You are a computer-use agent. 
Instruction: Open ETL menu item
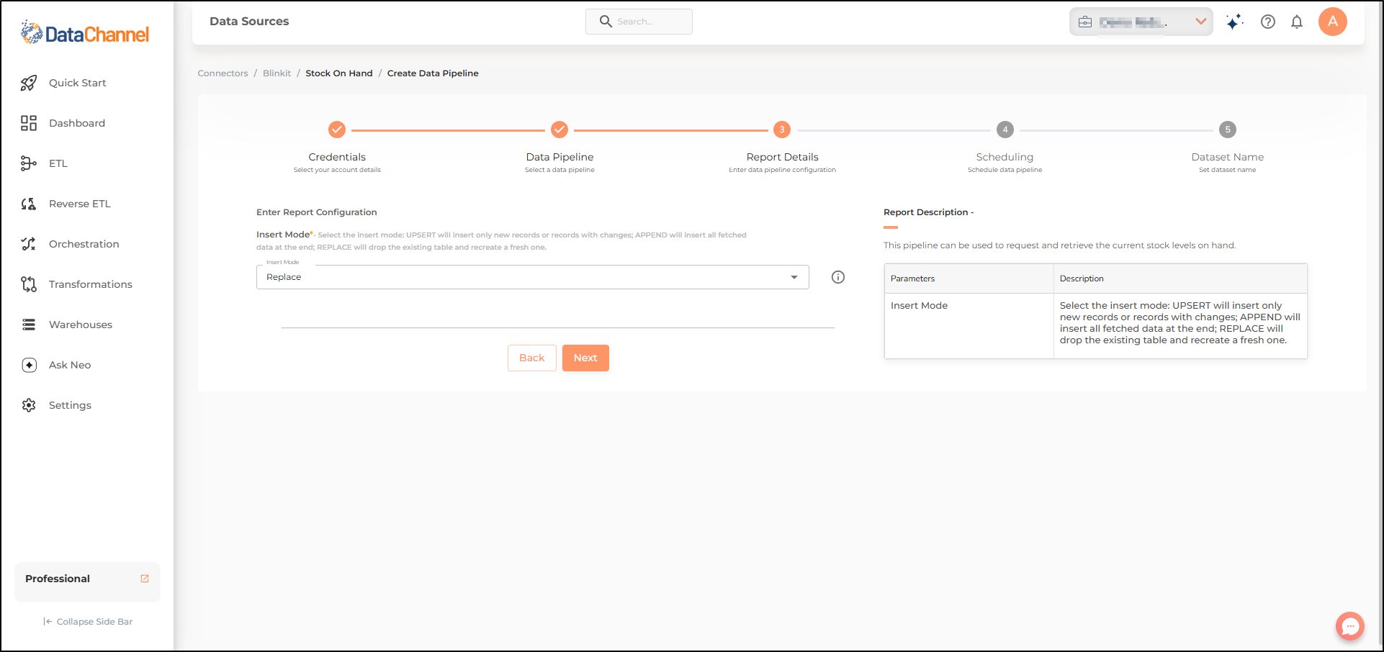click(x=58, y=163)
